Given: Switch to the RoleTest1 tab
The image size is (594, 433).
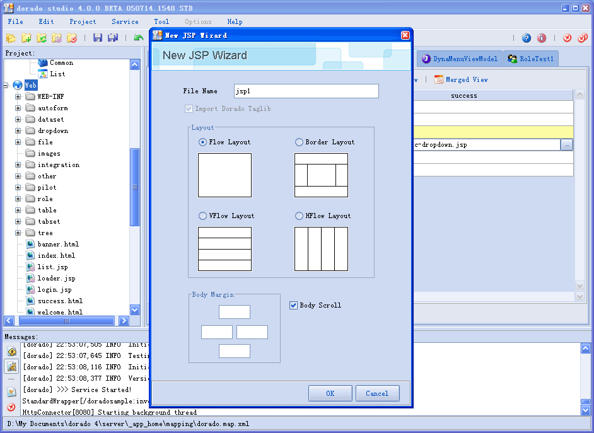Looking at the screenshot, I should click(x=531, y=59).
